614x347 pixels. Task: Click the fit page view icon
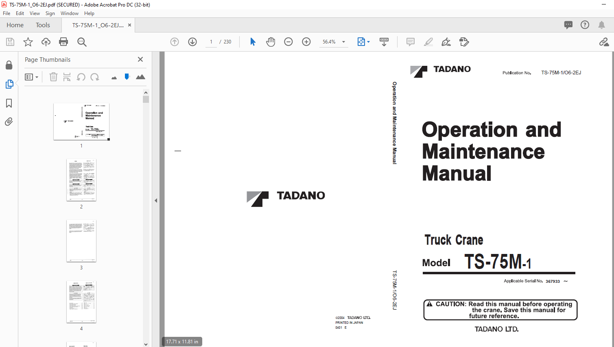pos(361,42)
